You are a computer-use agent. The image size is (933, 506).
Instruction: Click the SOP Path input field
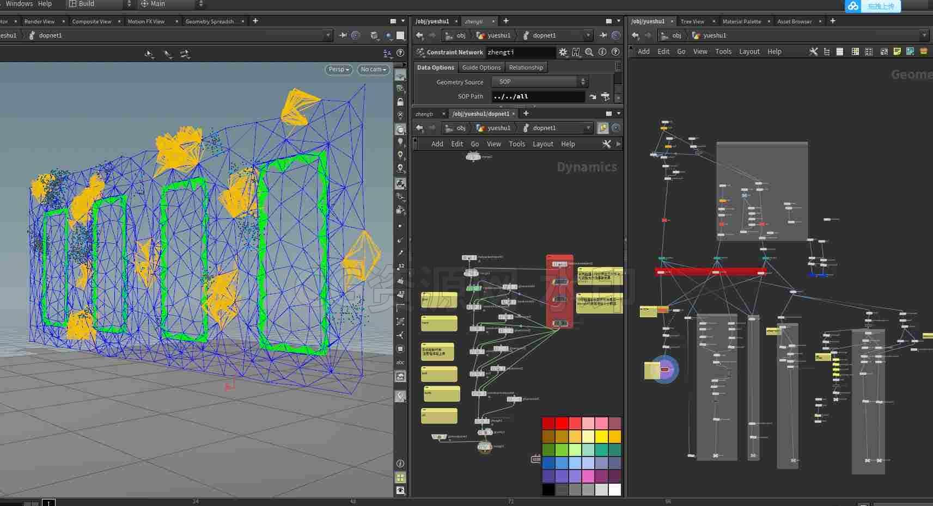[x=538, y=96]
